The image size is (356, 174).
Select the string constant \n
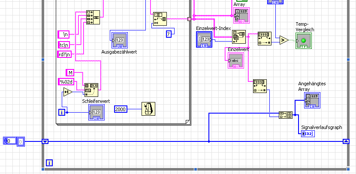point(63,34)
